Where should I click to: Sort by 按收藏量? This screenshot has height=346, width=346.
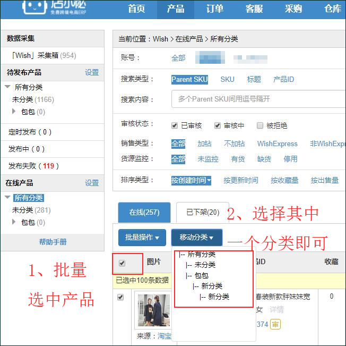pos(284,180)
